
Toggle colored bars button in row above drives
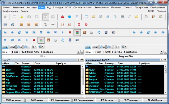coord(41,40)
